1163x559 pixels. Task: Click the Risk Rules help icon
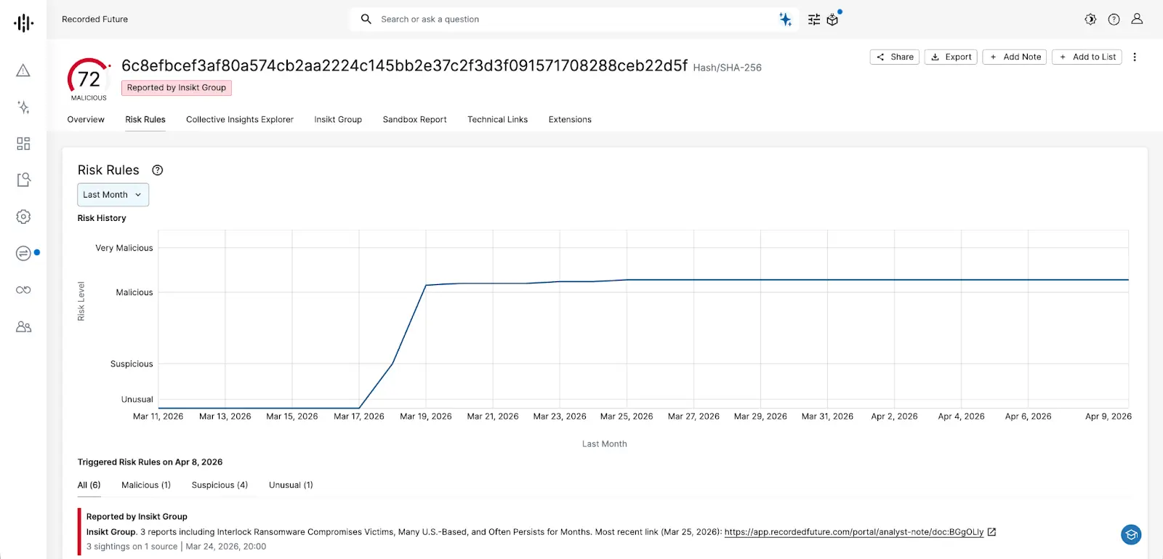158,170
